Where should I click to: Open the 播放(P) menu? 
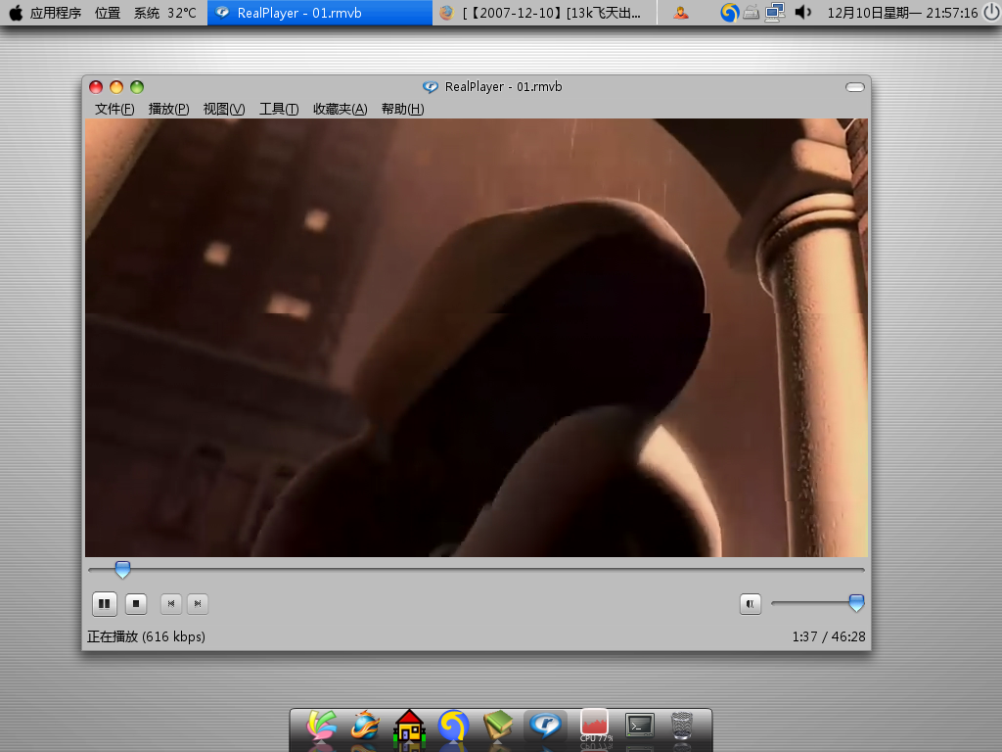[168, 110]
